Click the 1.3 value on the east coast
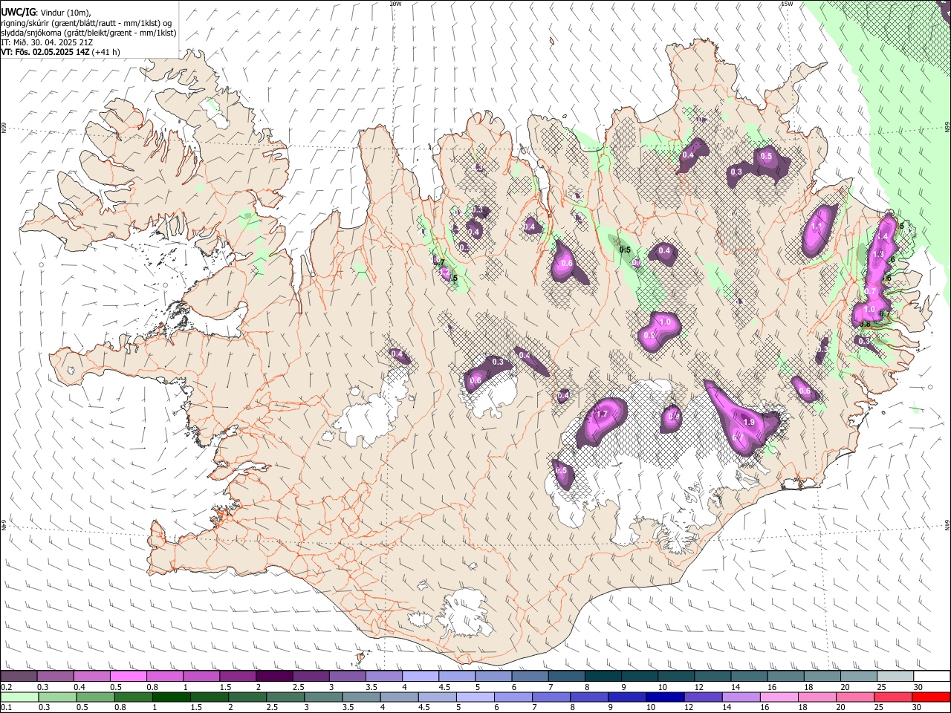 pos(878,254)
